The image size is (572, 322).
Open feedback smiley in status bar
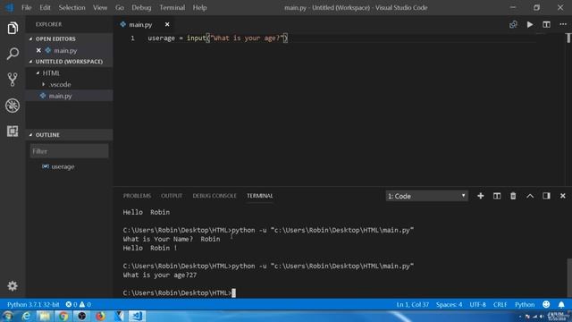point(546,304)
